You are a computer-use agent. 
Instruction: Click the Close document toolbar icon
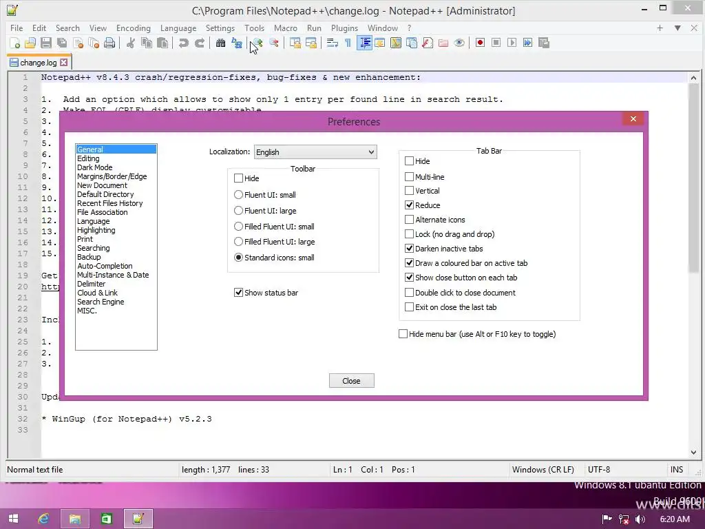78,43
